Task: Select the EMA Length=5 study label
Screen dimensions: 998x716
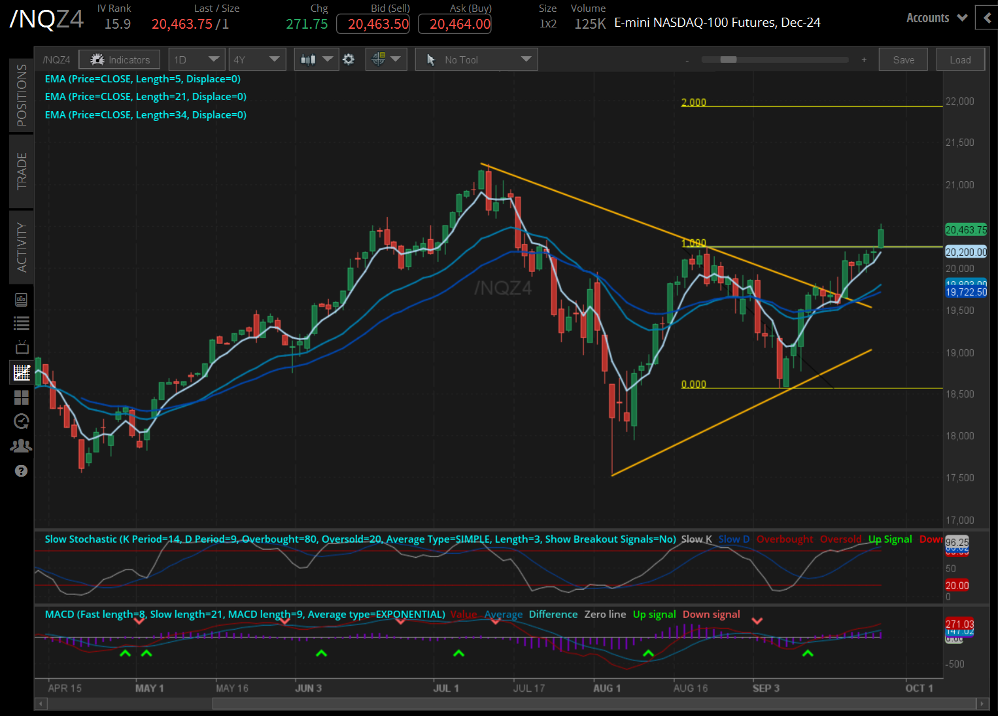Action: click(143, 78)
